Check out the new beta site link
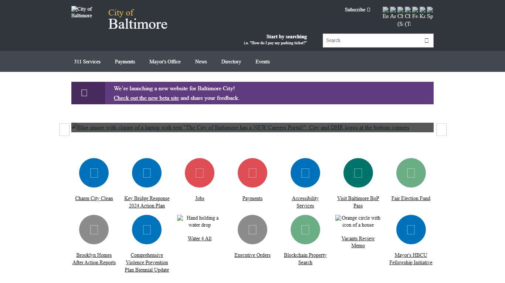Image resolution: width=505 pixels, height=283 pixels. (146, 98)
